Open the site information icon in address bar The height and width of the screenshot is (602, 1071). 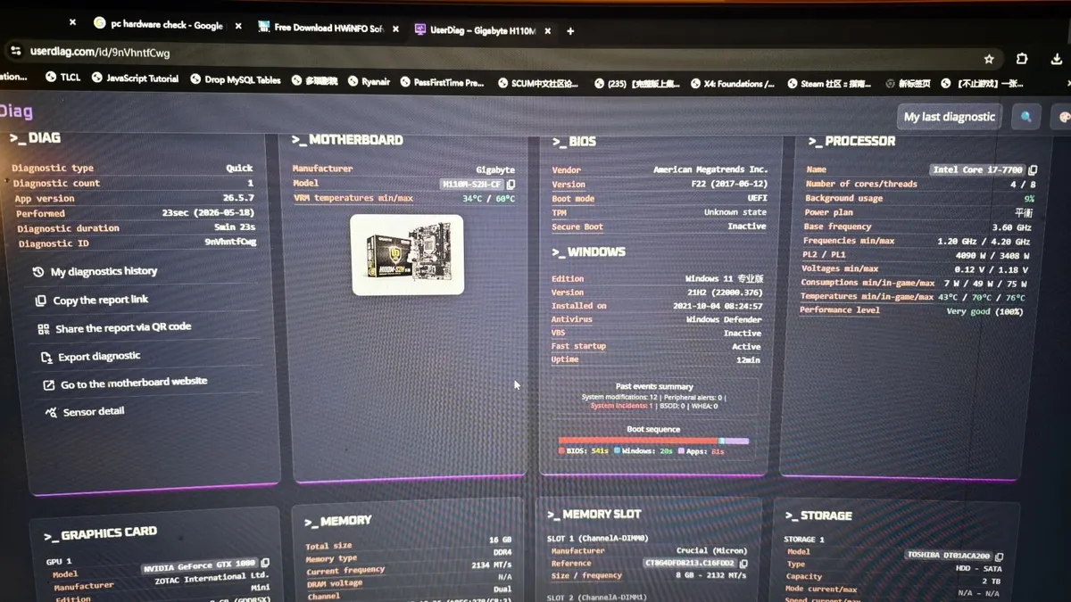click(16, 52)
